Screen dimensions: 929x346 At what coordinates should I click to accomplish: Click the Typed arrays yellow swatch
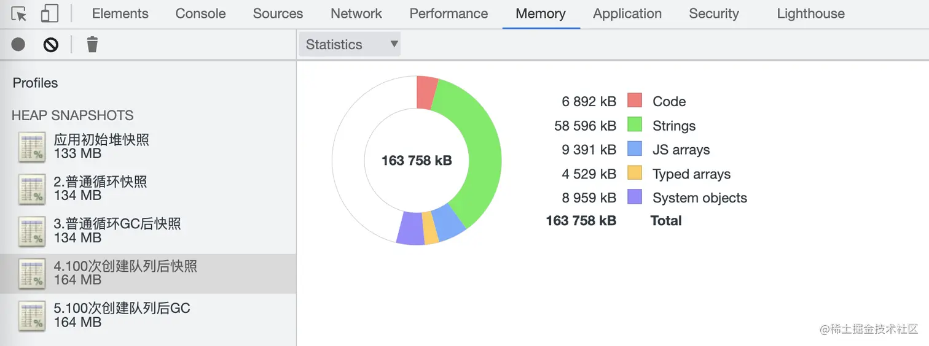coord(635,173)
